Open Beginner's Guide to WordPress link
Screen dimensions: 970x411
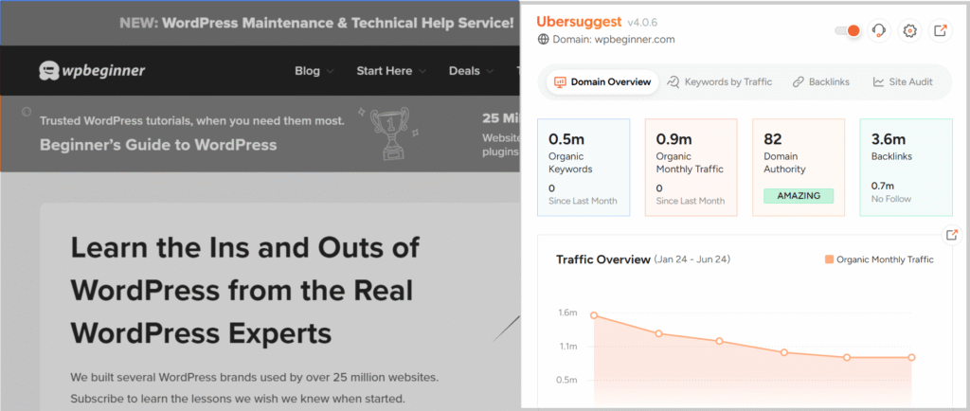158,145
